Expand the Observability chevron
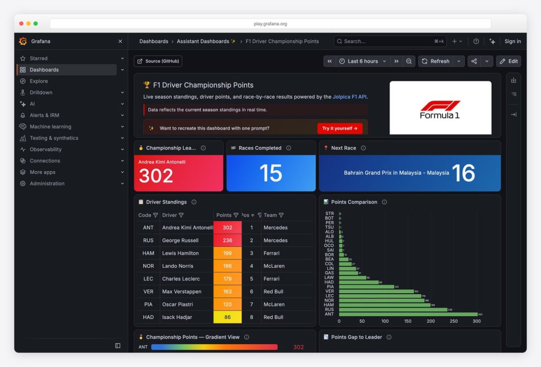The width and height of the screenshot is (541, 367). tap(123, 149)
